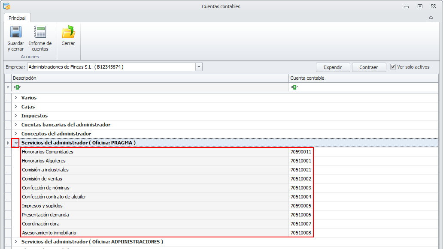
Task: Click account number 70510008
Action: [300, 233]
